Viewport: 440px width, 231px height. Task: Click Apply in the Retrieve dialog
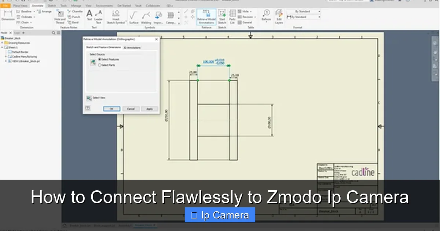pyautogui.click(x=150, y=109)
